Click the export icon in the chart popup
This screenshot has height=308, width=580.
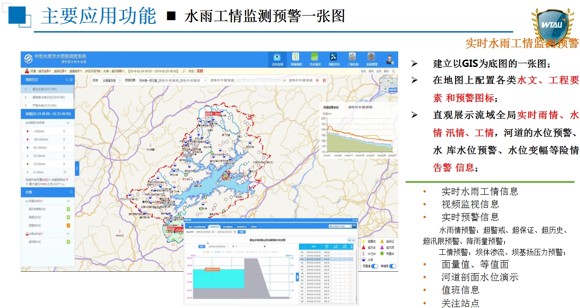[x=354, y=239]
